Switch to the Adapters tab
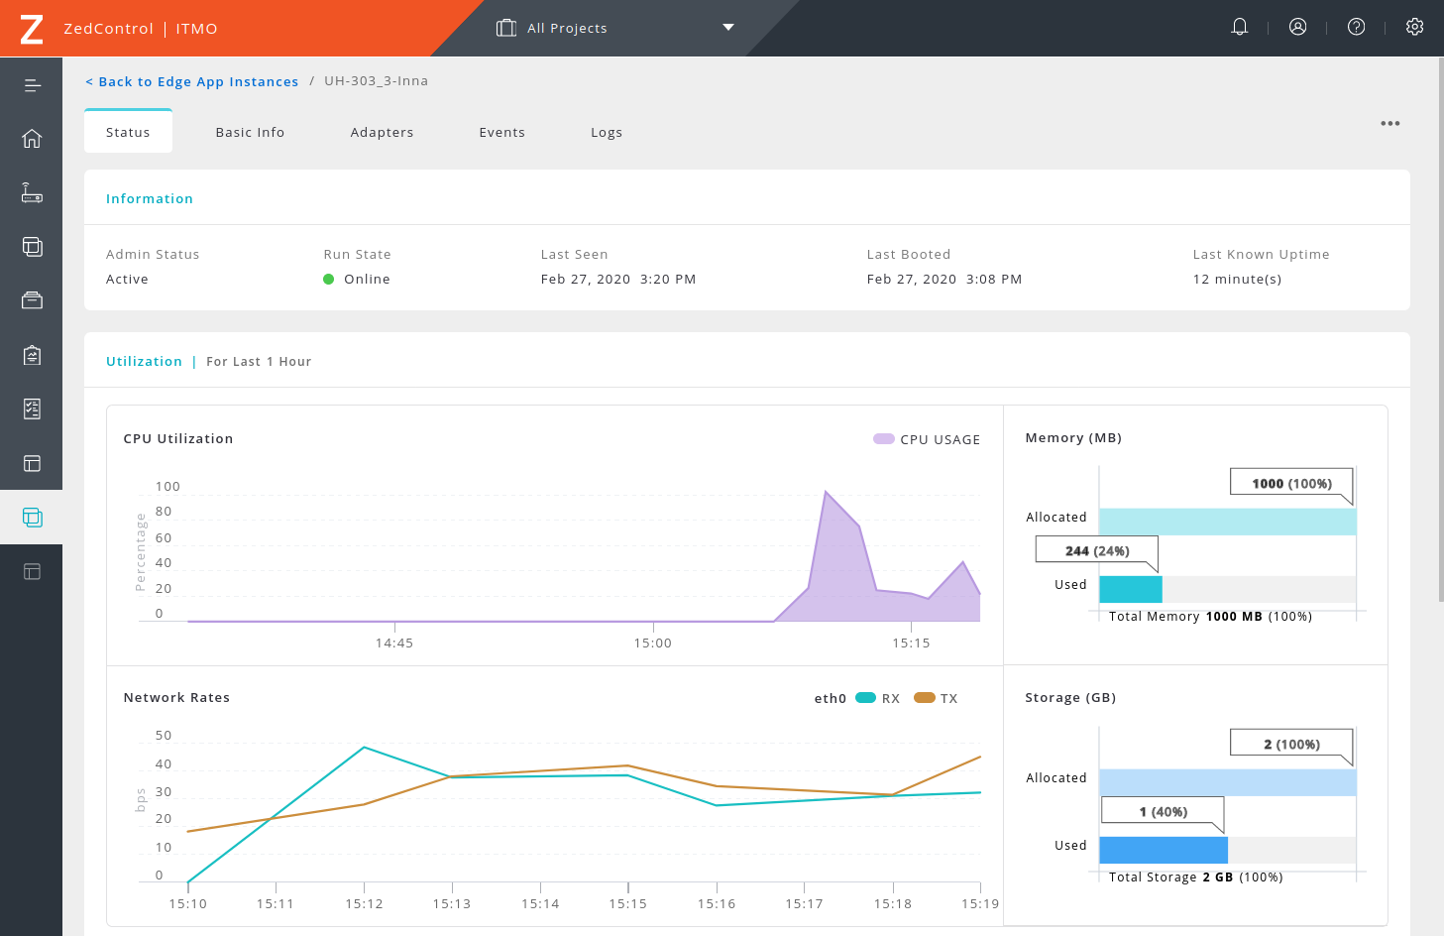 382,133
